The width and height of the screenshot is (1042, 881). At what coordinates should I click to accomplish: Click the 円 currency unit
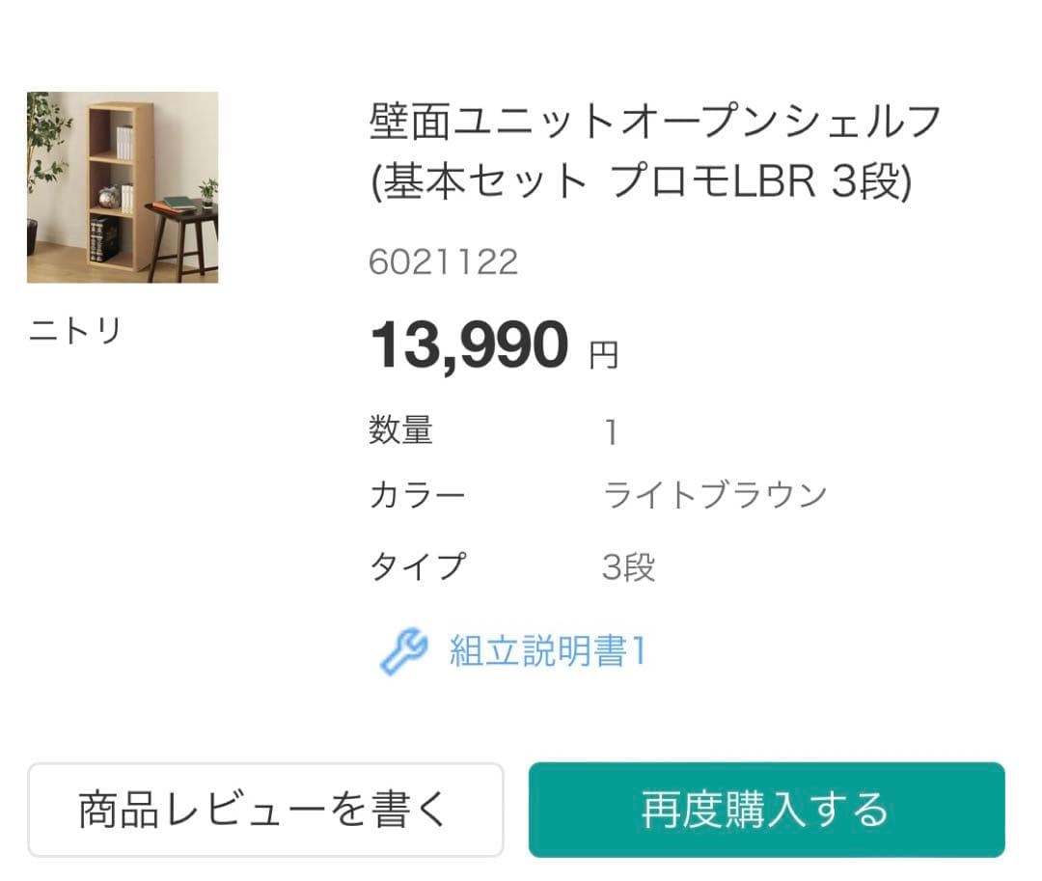pos(604,356)
